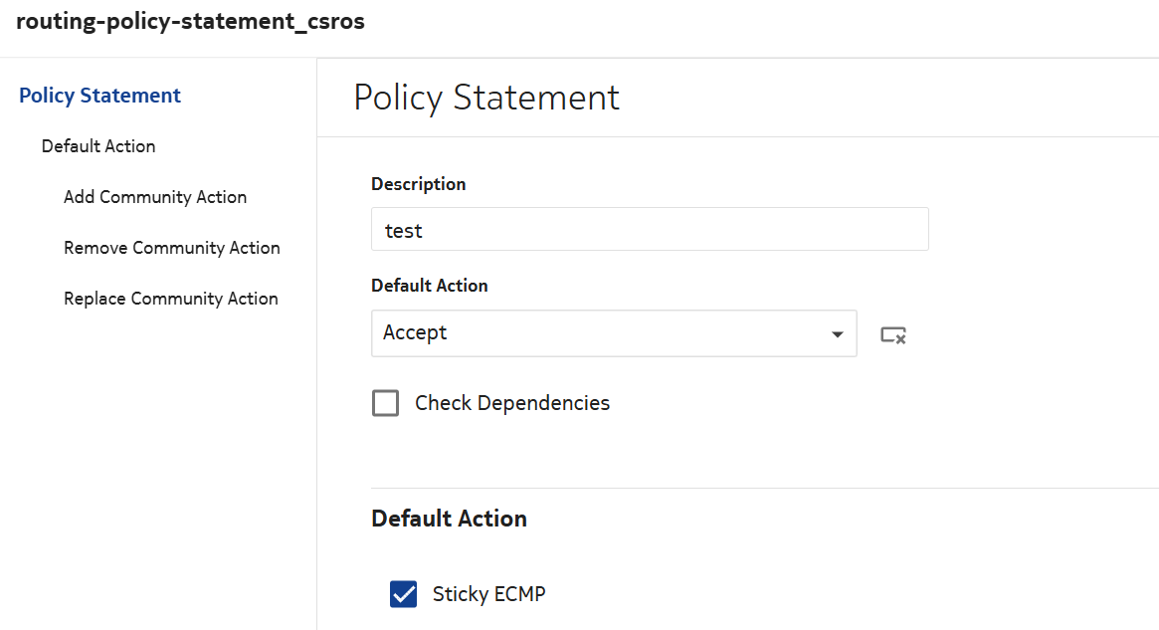Click the Default Action dropdown arrow

click(837, 334)
